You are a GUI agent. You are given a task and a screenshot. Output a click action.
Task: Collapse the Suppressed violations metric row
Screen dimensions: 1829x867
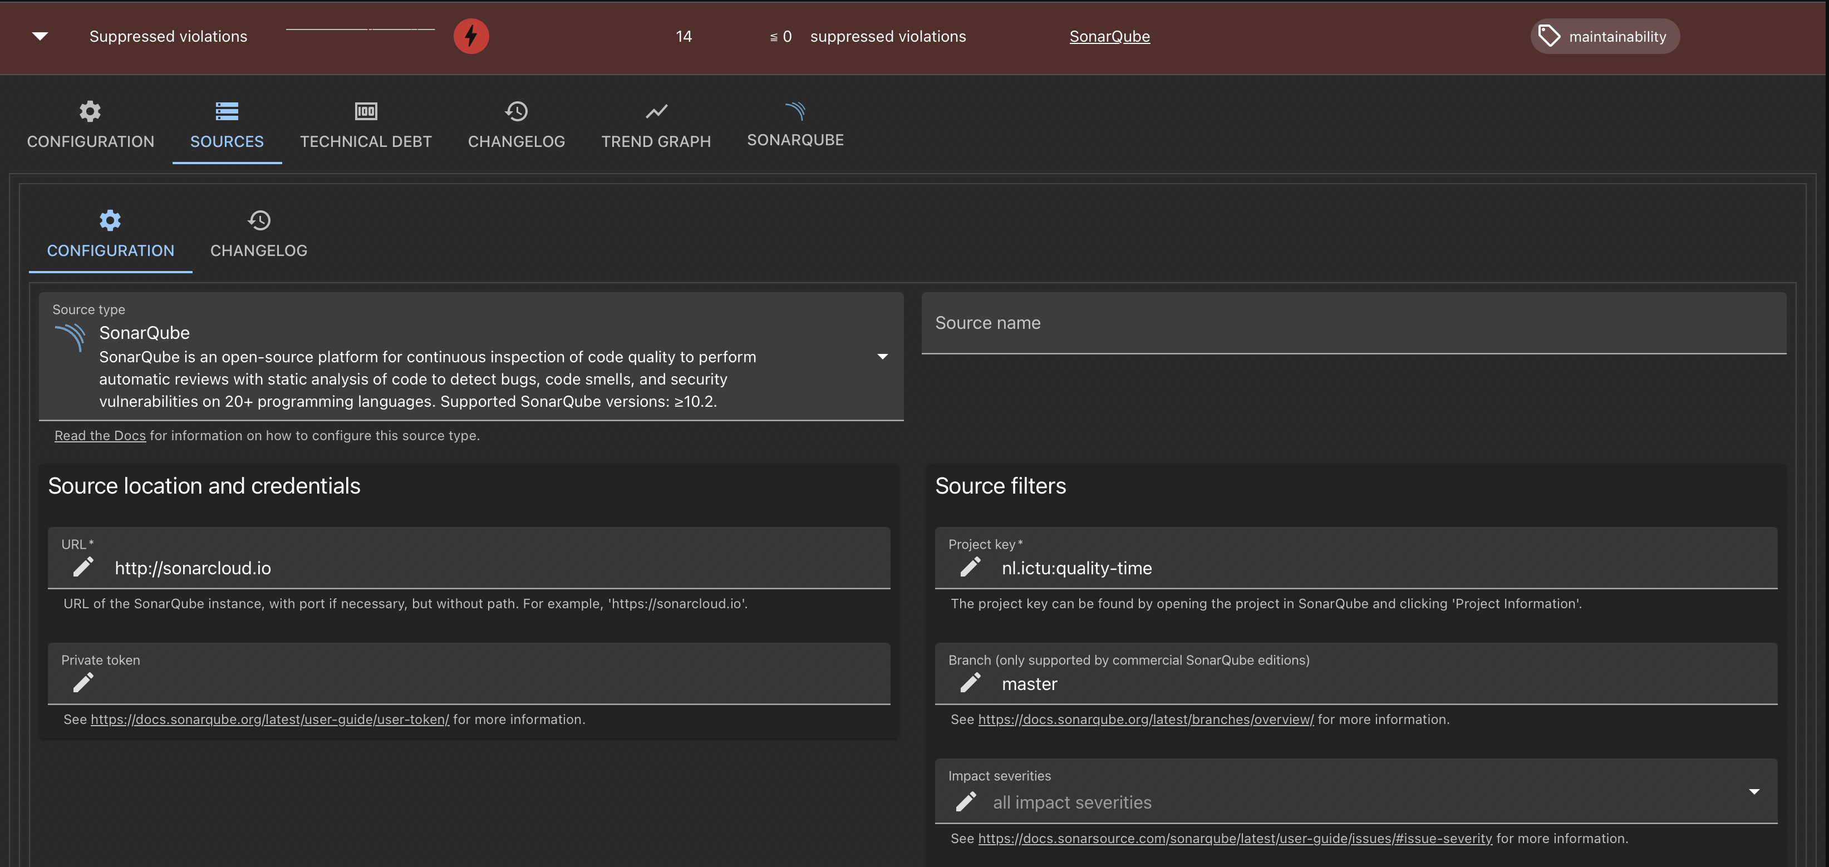[x=41, y=36]
